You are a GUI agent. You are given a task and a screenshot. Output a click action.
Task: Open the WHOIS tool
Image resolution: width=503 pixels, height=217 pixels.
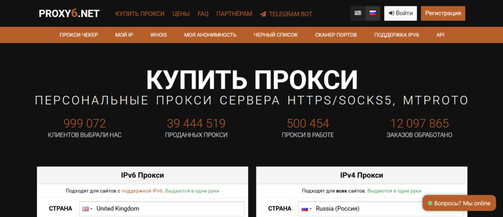click(159, 35)
